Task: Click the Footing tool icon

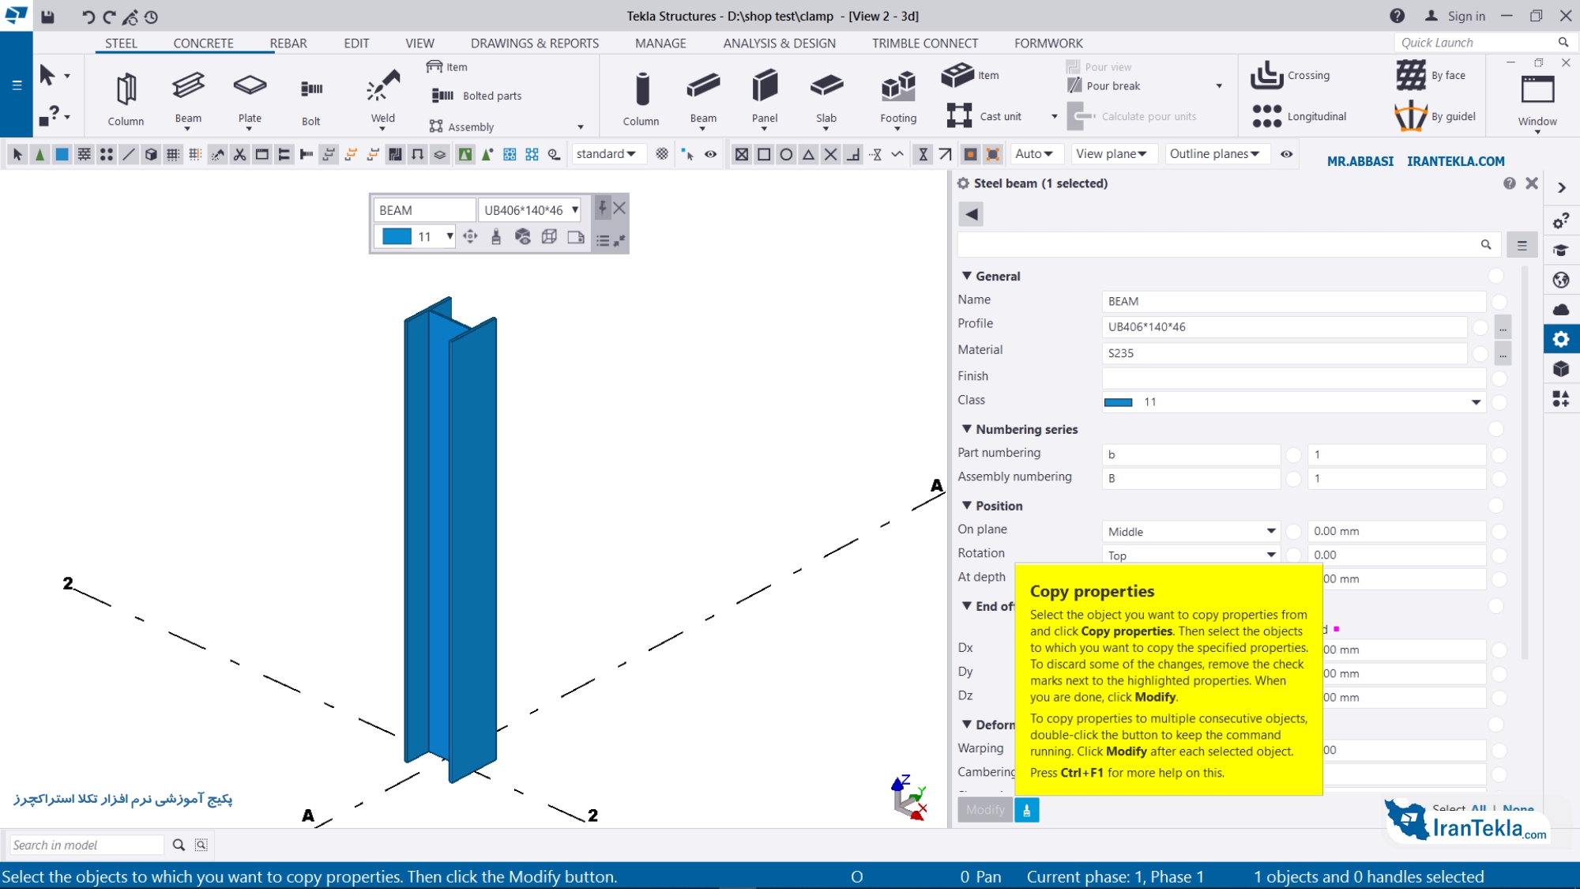Action: click(898, 87)
